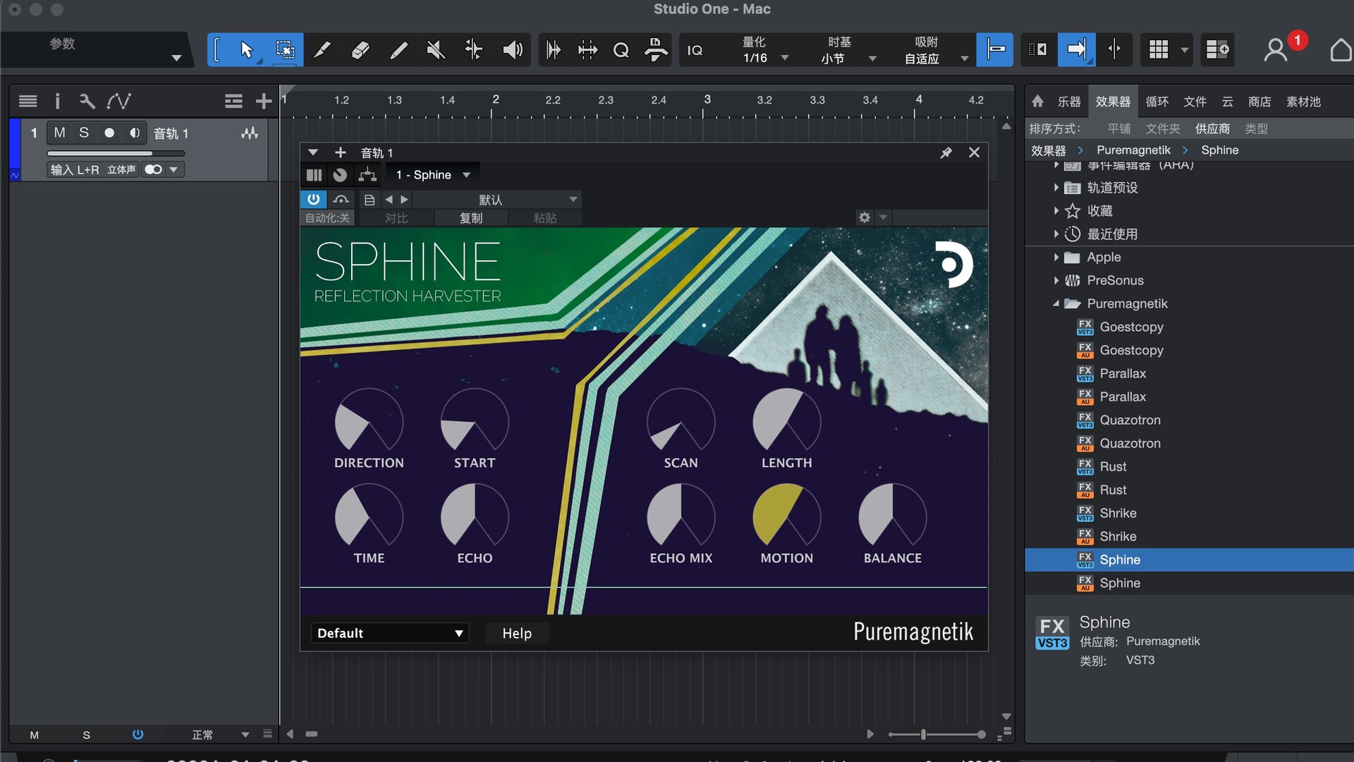Click the LENGTH knob in Sphine
The width and height of the screenshot is (1354, 762).
tap(786, 421)
